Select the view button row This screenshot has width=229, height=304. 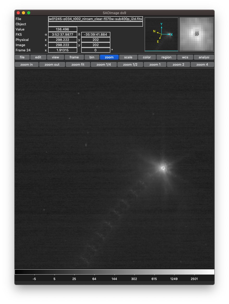pos(55,57)
